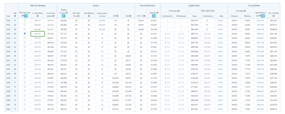Open estate before tax $619,597 link
Screen dimensions: 285x114
pyautogui.click(x=260, y=109)
